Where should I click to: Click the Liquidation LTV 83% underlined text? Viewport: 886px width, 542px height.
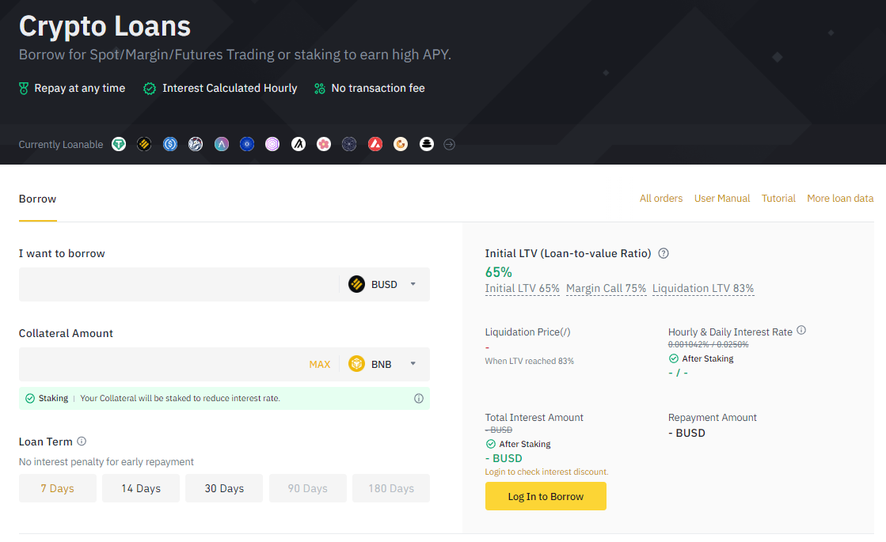[x=703, y=289]
